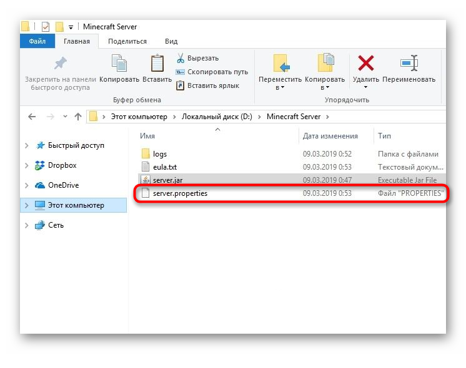Click the OneDrive cloud icon
The height and width of the screenshot is (368, 466).
click(x=40, y=185)
